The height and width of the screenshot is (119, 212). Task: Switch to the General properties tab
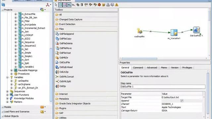125,67
